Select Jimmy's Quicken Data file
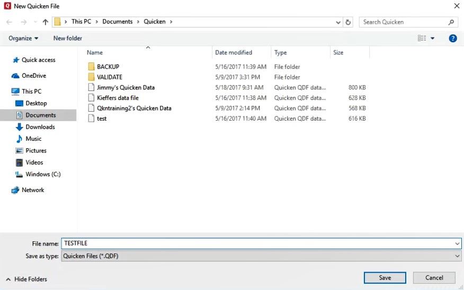464x290 pixels. 126,87
